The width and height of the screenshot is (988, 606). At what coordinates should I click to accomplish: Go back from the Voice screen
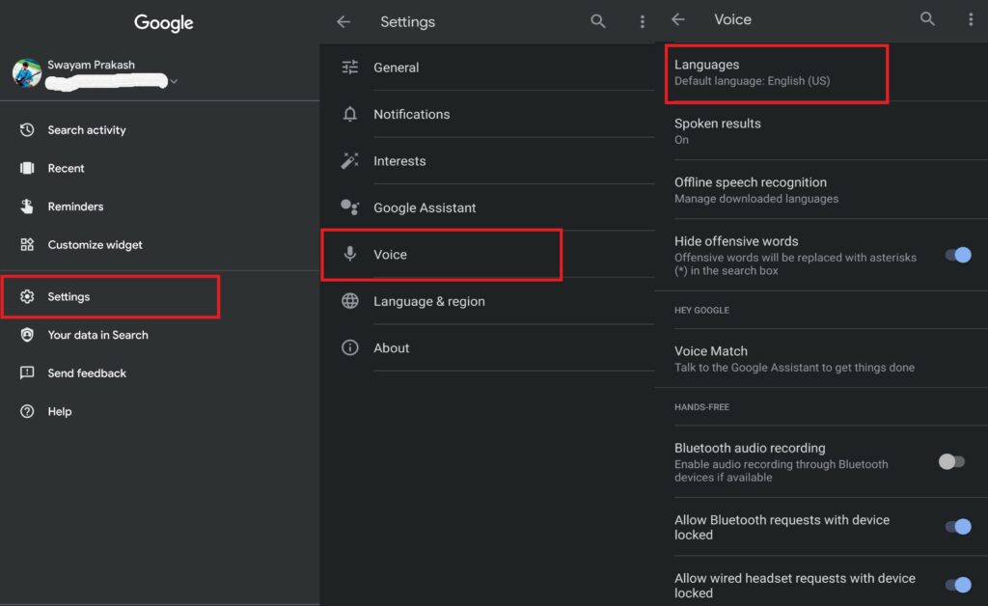tap(678, 19)
